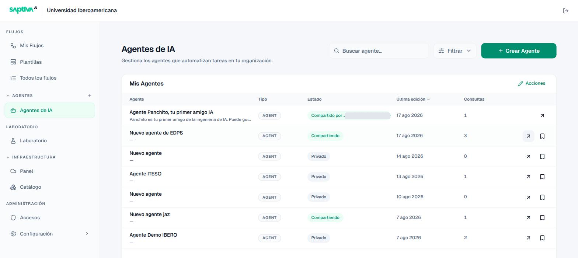This screenshot has width=578, height=258.
Task: Select the Nuevo agente jaz name
Action: click(x=149, y=214)
